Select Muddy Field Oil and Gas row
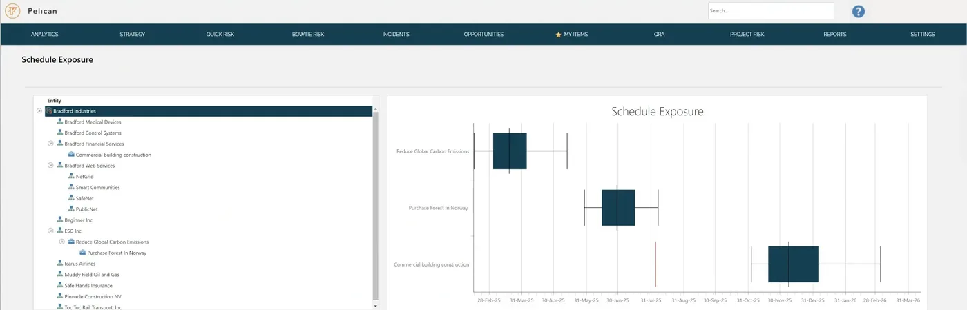Screen dimensions: 967x310 (x=92, y=275)
